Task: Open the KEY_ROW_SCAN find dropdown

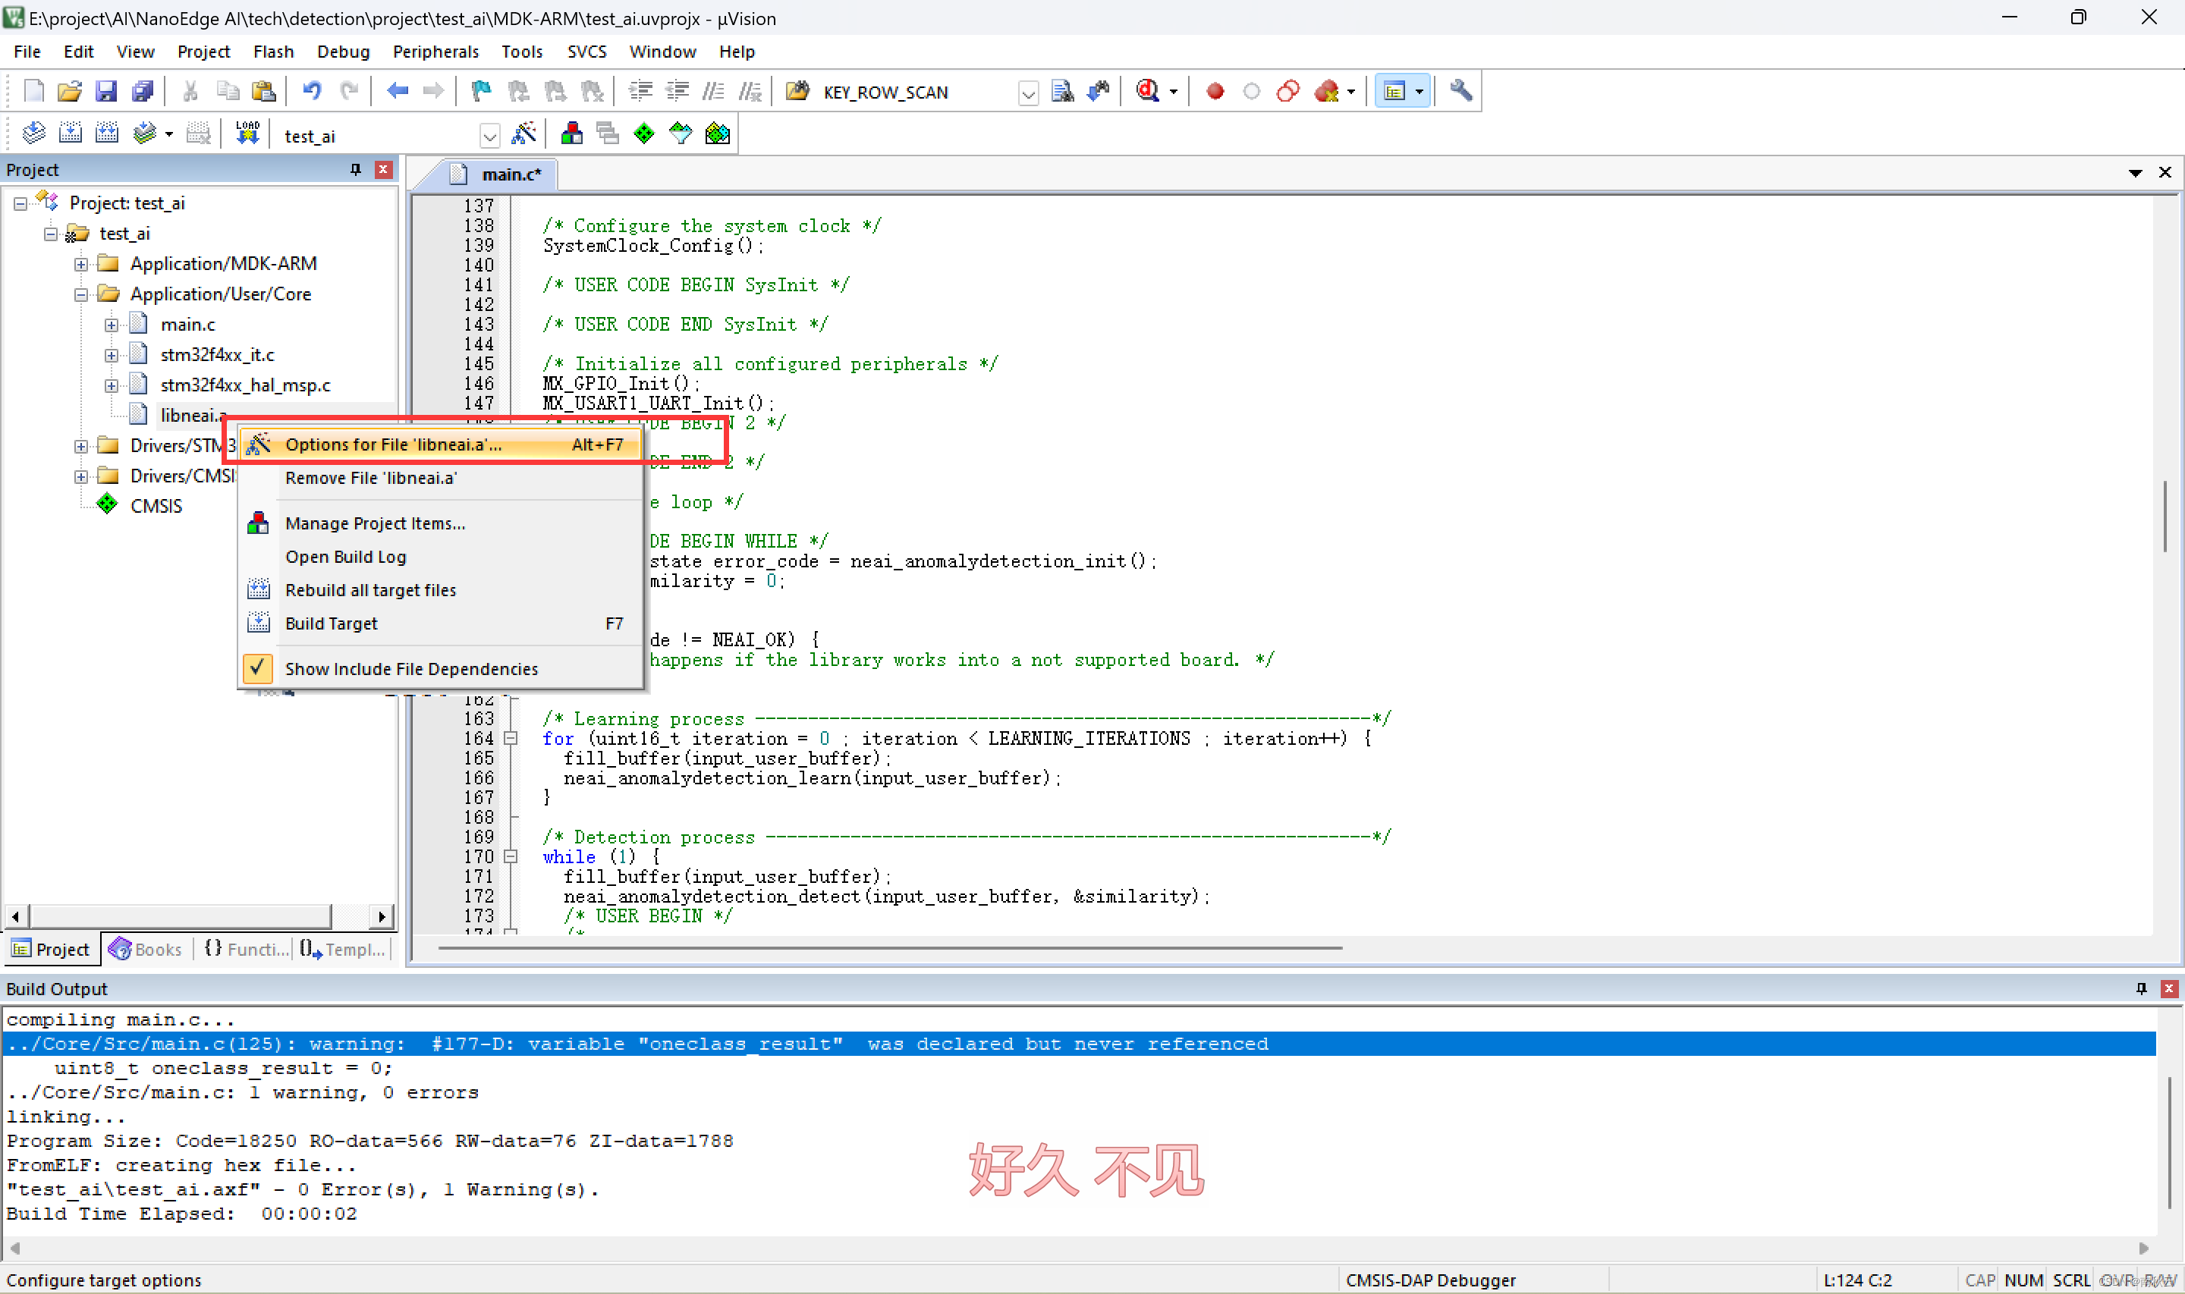Action: click(x=1028, y=93)
